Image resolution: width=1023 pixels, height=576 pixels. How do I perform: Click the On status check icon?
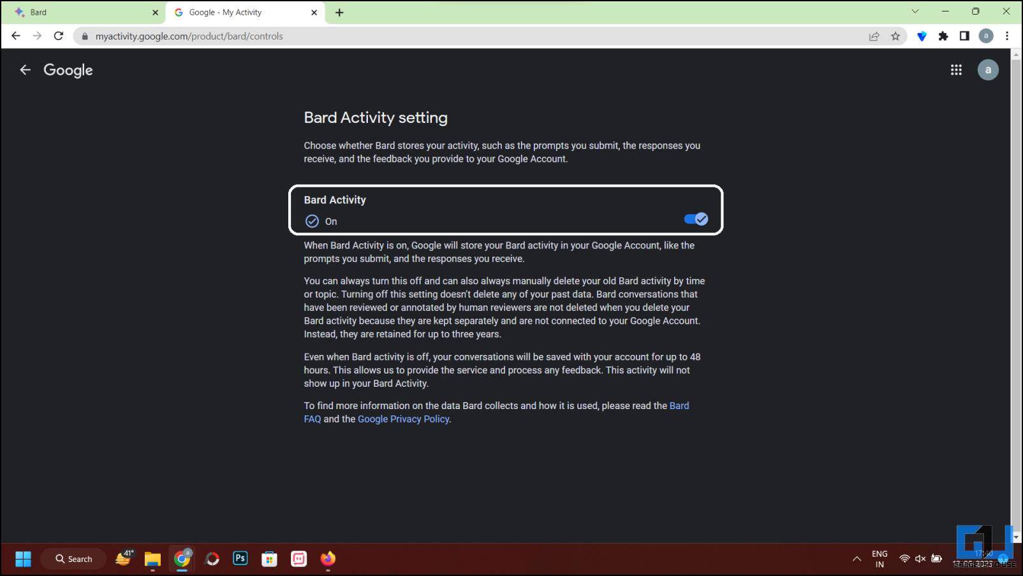coord(312,221)
